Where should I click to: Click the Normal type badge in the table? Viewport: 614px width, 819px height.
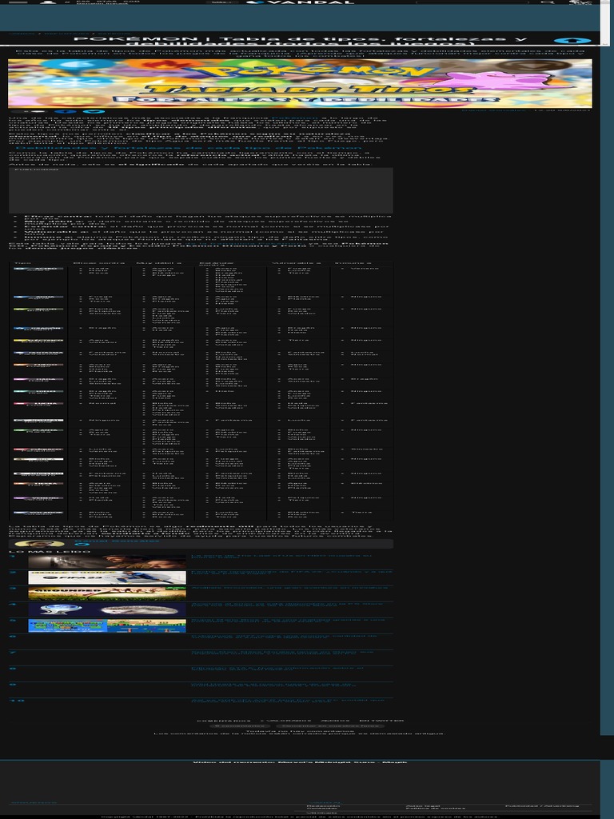[x=38, y=421]
